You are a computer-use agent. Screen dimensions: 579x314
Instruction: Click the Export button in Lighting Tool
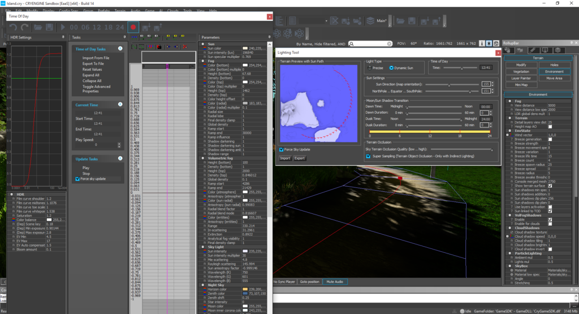coord(299,158)
